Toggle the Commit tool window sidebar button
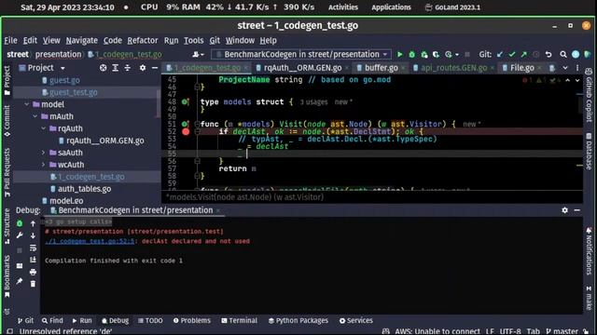The image size is (597, 335). [x=7, y=121]
